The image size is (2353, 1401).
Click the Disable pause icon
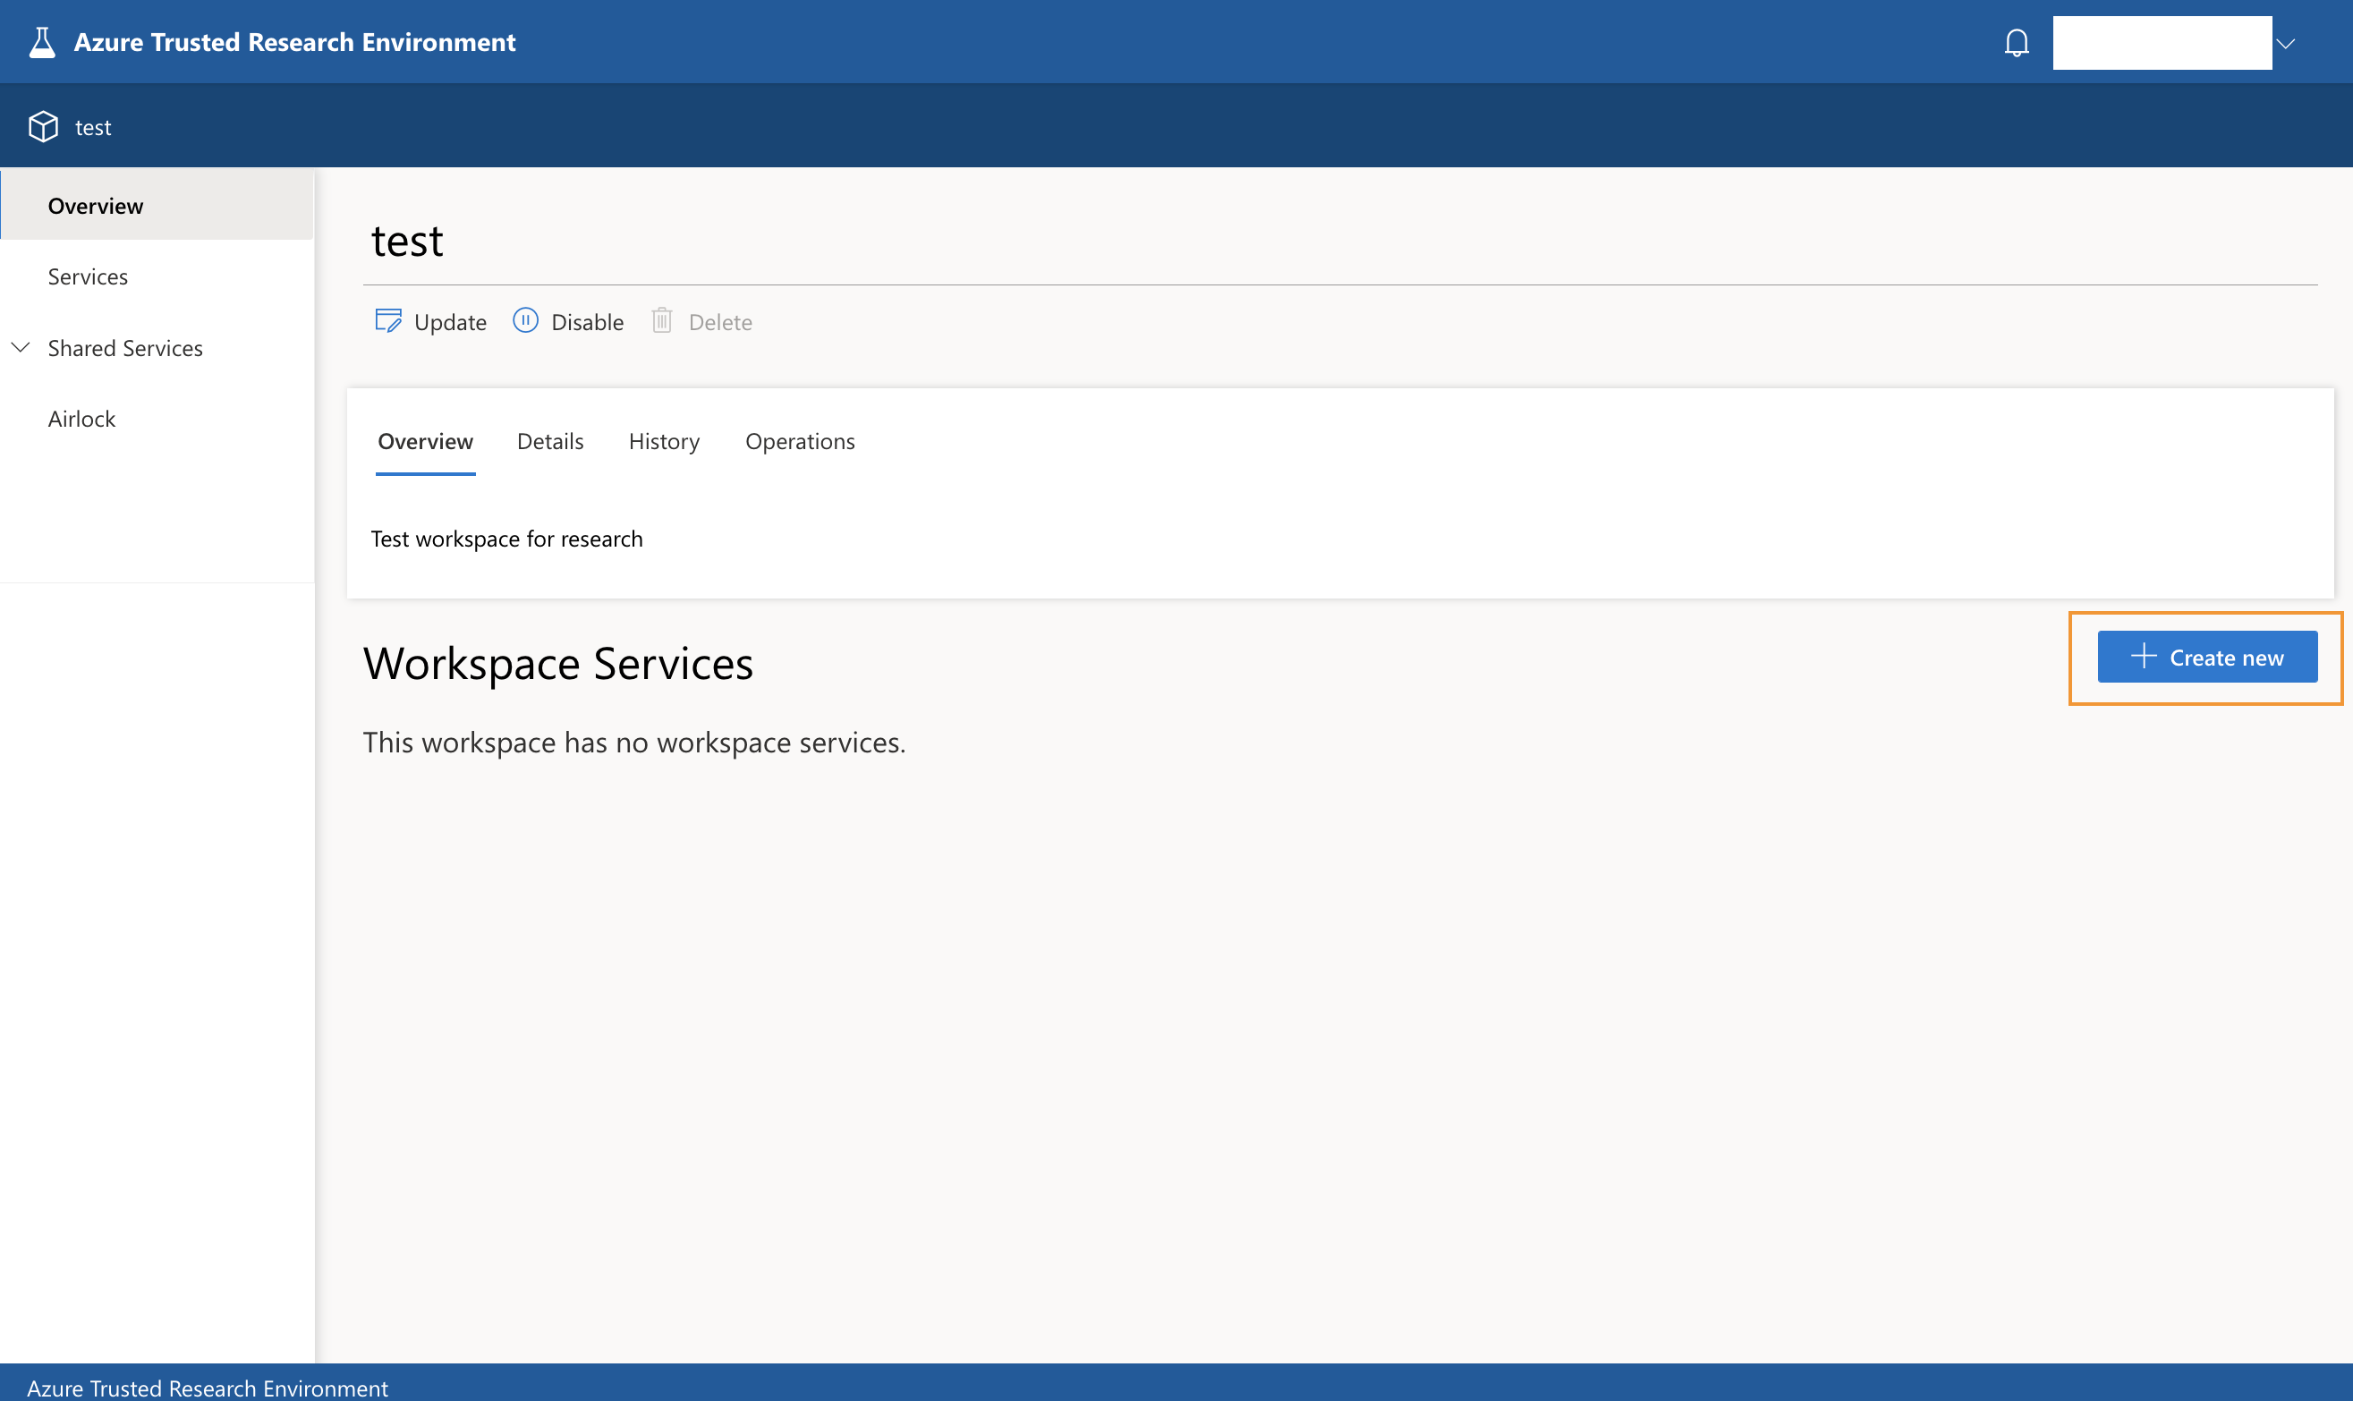pyautogui.click(x=526, y=321)
